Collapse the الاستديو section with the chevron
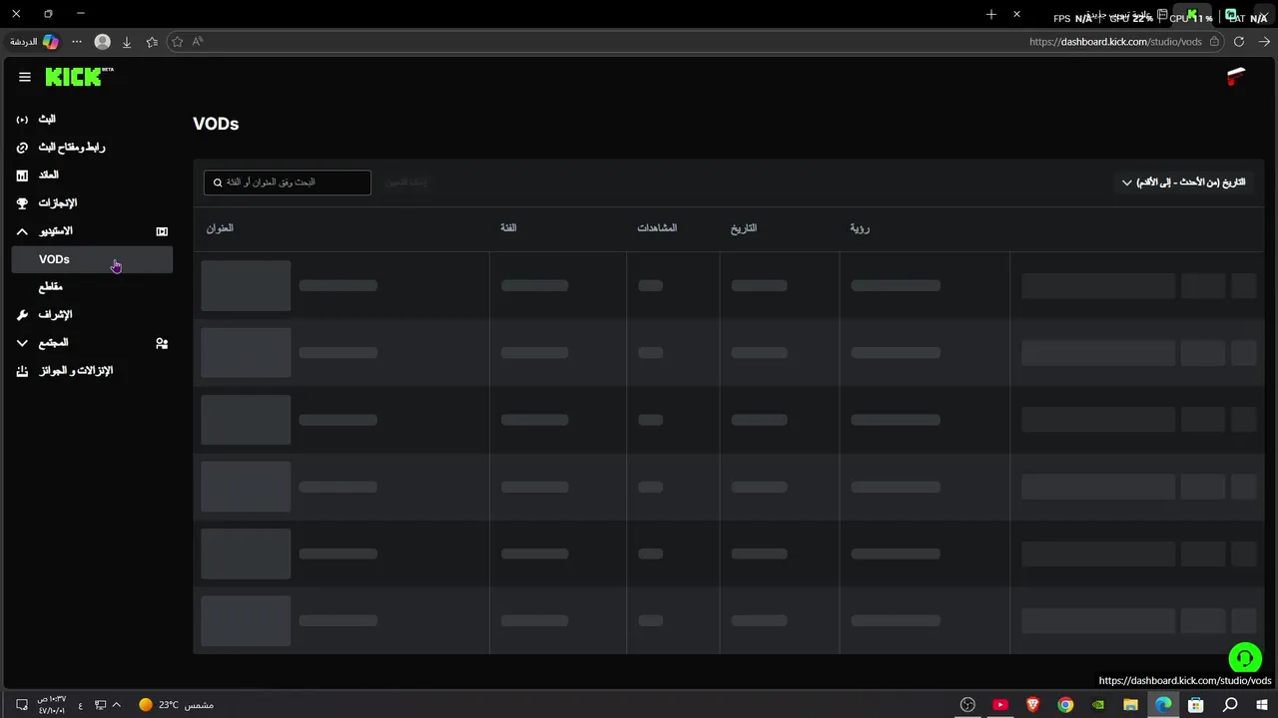 click(x=22, y=231)
